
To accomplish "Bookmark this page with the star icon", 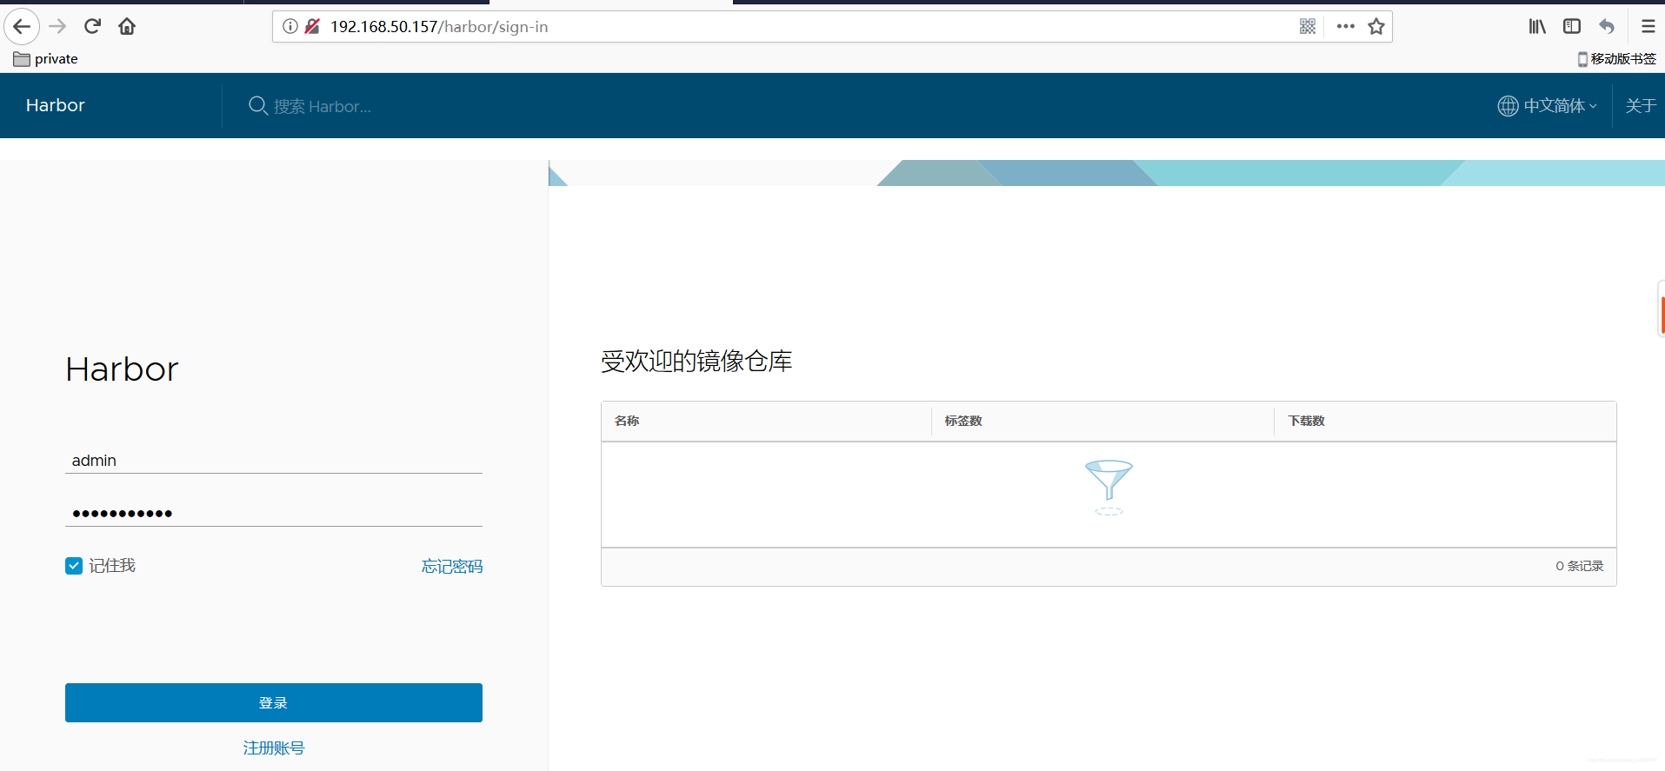I will tap(1376, 26).
